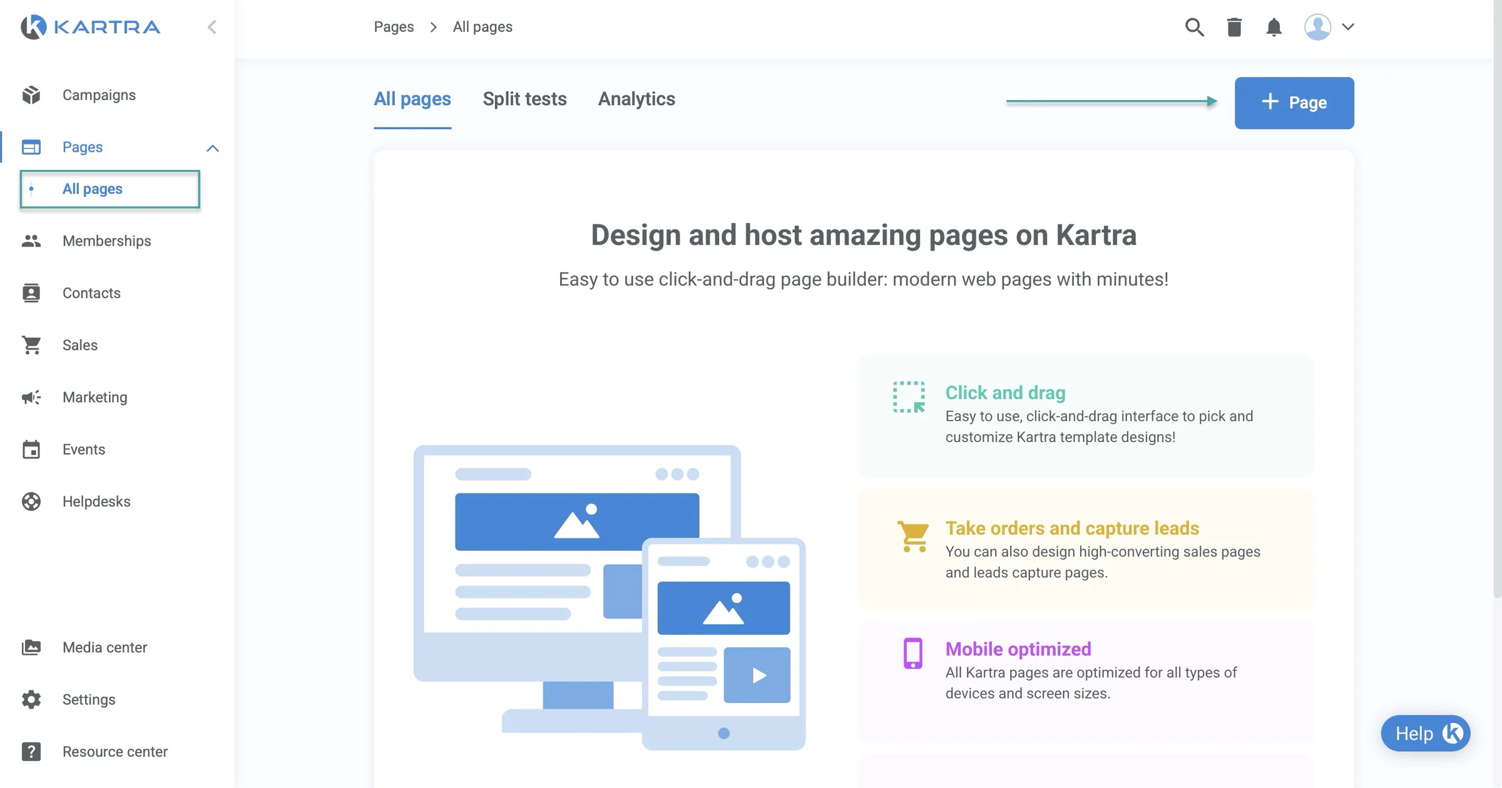Image resolution: width=1502 pixels, height=788 pixels.
Task: Open the Helpdesks lifebuoy icon
Action: 31,502
